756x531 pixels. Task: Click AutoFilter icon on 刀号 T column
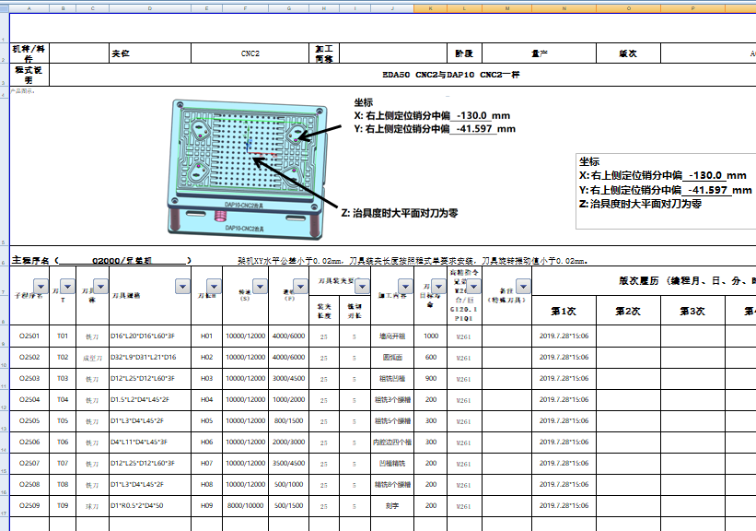(x=66, y=286)
